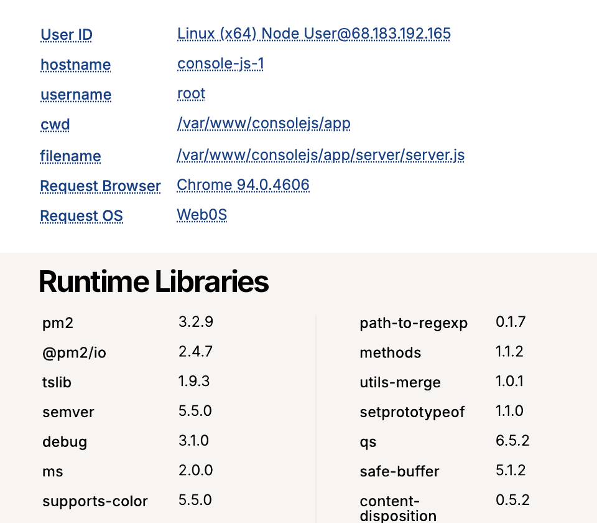Click the setprototypeof version 1.1.0
This screenshot has width=597, height=523.
point(509,411)
